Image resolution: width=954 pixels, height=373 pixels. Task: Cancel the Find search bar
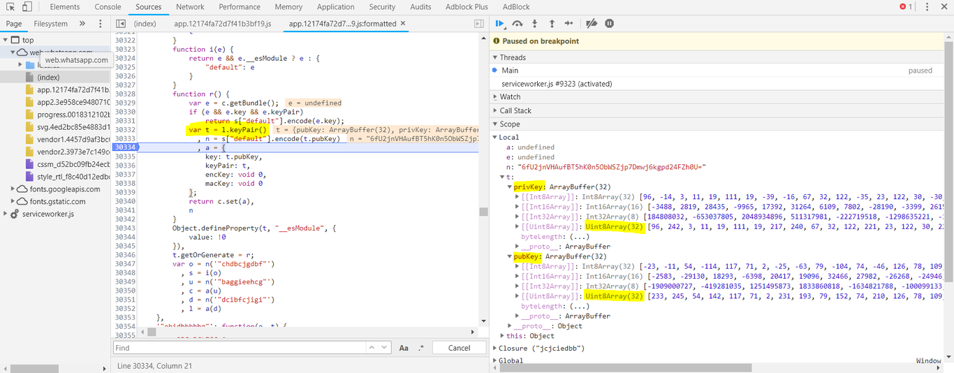[x=459, y=348]
